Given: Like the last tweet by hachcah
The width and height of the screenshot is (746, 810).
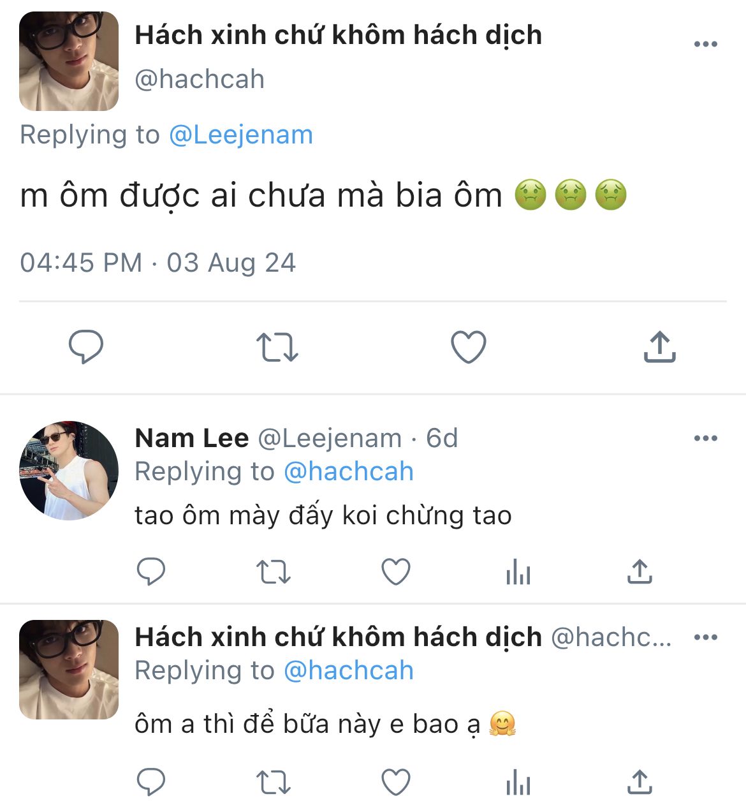Looking at the screenshot, I should [395, 782].
